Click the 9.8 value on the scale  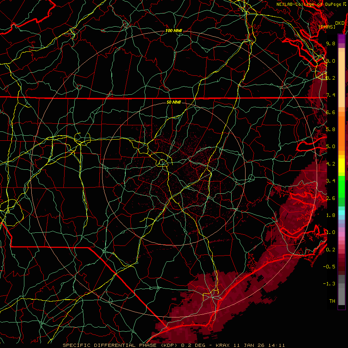[x=331, y=43]
